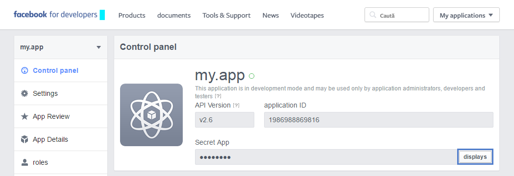The width and height of the screenshot is (514, 176).
Task: Click the green status circle beside my.app
Action: tap(251, 76)
